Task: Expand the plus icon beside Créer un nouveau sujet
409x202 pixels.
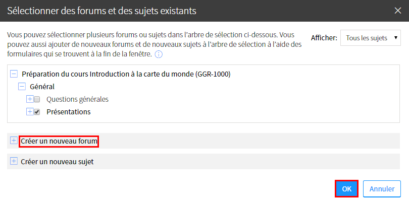Action: 14,161
